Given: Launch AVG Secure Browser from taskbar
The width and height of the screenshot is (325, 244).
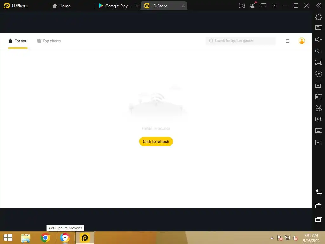Looking at the screenshot, I should [x=65, y=238].
